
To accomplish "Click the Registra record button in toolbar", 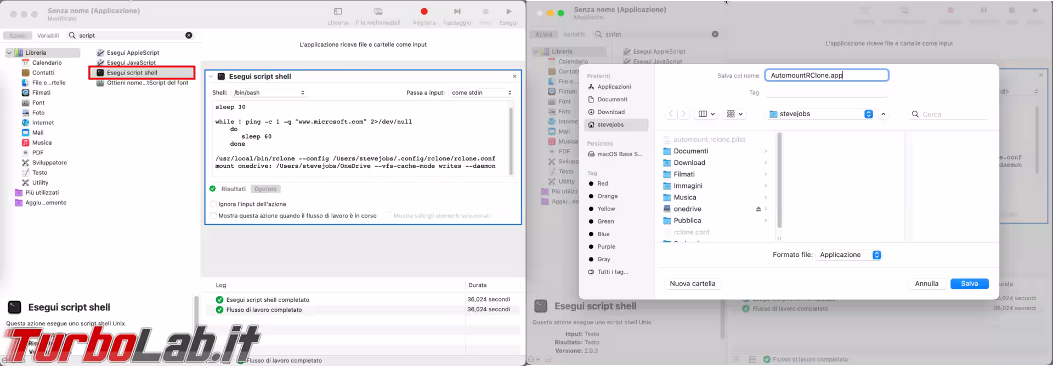I will [x=423, y=12].
